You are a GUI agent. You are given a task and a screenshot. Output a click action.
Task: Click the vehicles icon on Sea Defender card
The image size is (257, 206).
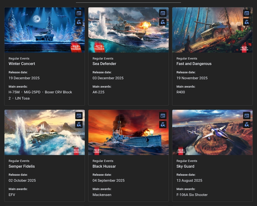163,22
